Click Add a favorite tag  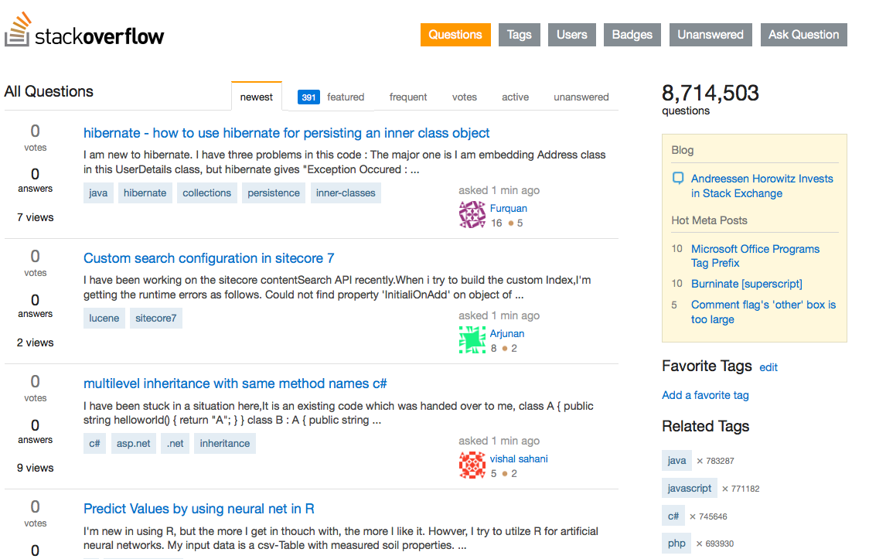point(705,395)
